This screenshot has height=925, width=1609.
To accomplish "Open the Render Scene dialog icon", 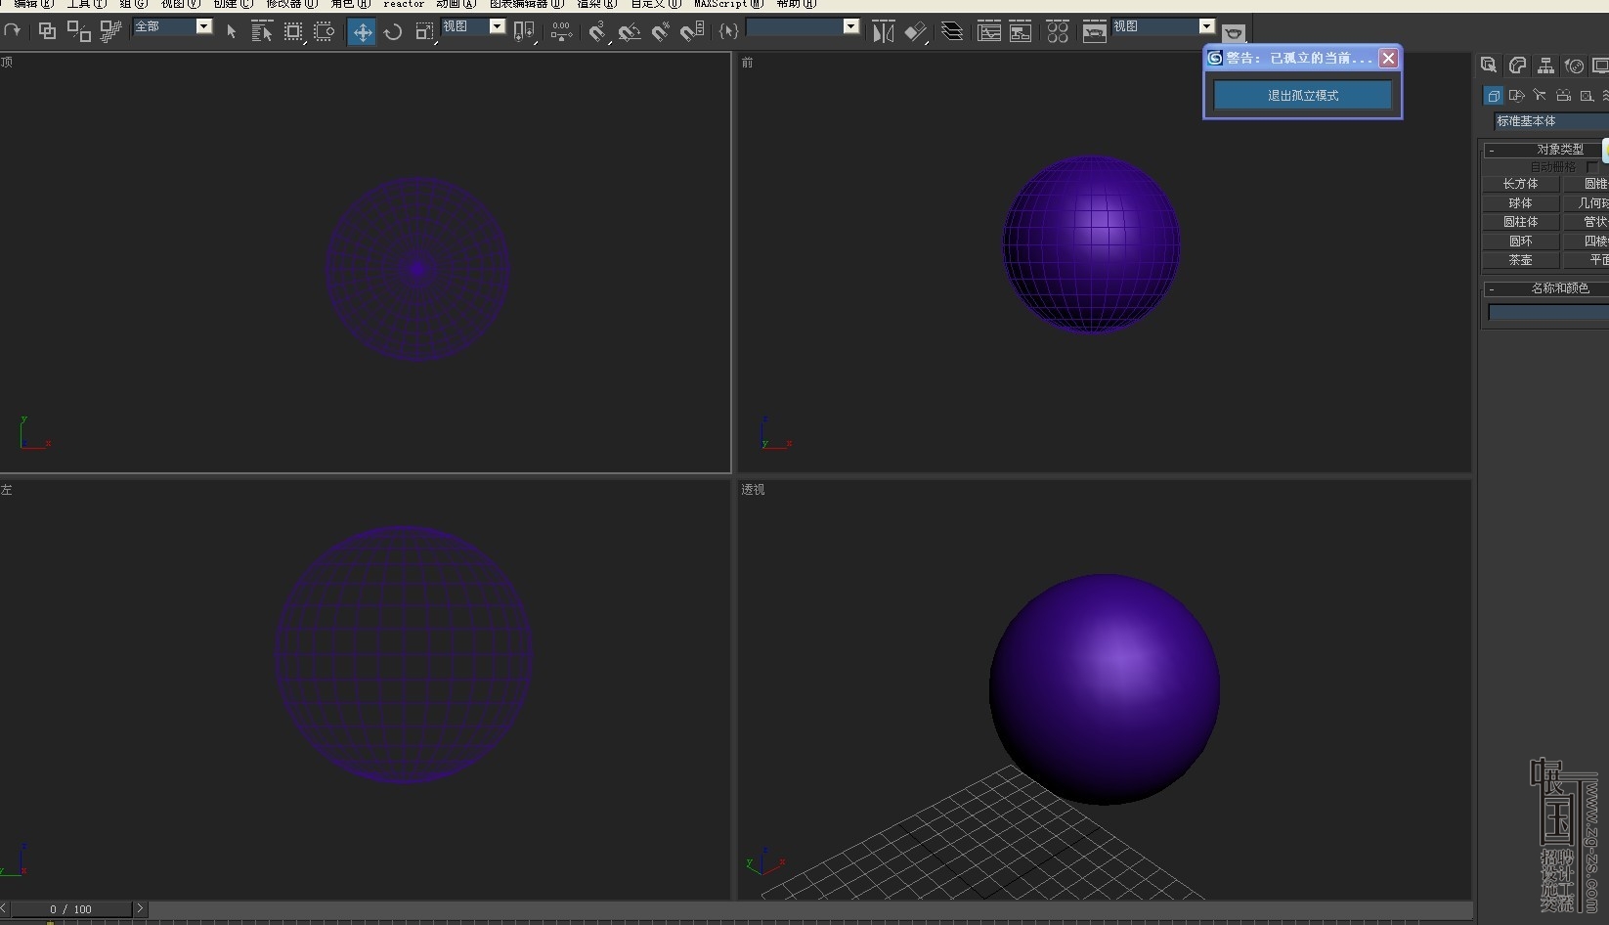I will (x=1095, y=31).
